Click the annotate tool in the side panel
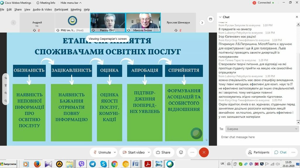The width and height of the screenshot is (300, 168). [6, 78]
